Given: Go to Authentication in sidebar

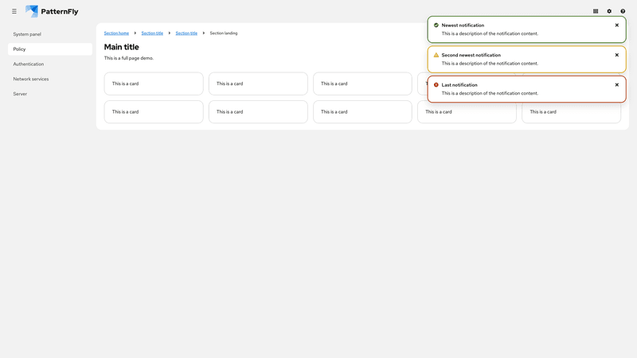Looking at the screenshot, I should [29, 64].
